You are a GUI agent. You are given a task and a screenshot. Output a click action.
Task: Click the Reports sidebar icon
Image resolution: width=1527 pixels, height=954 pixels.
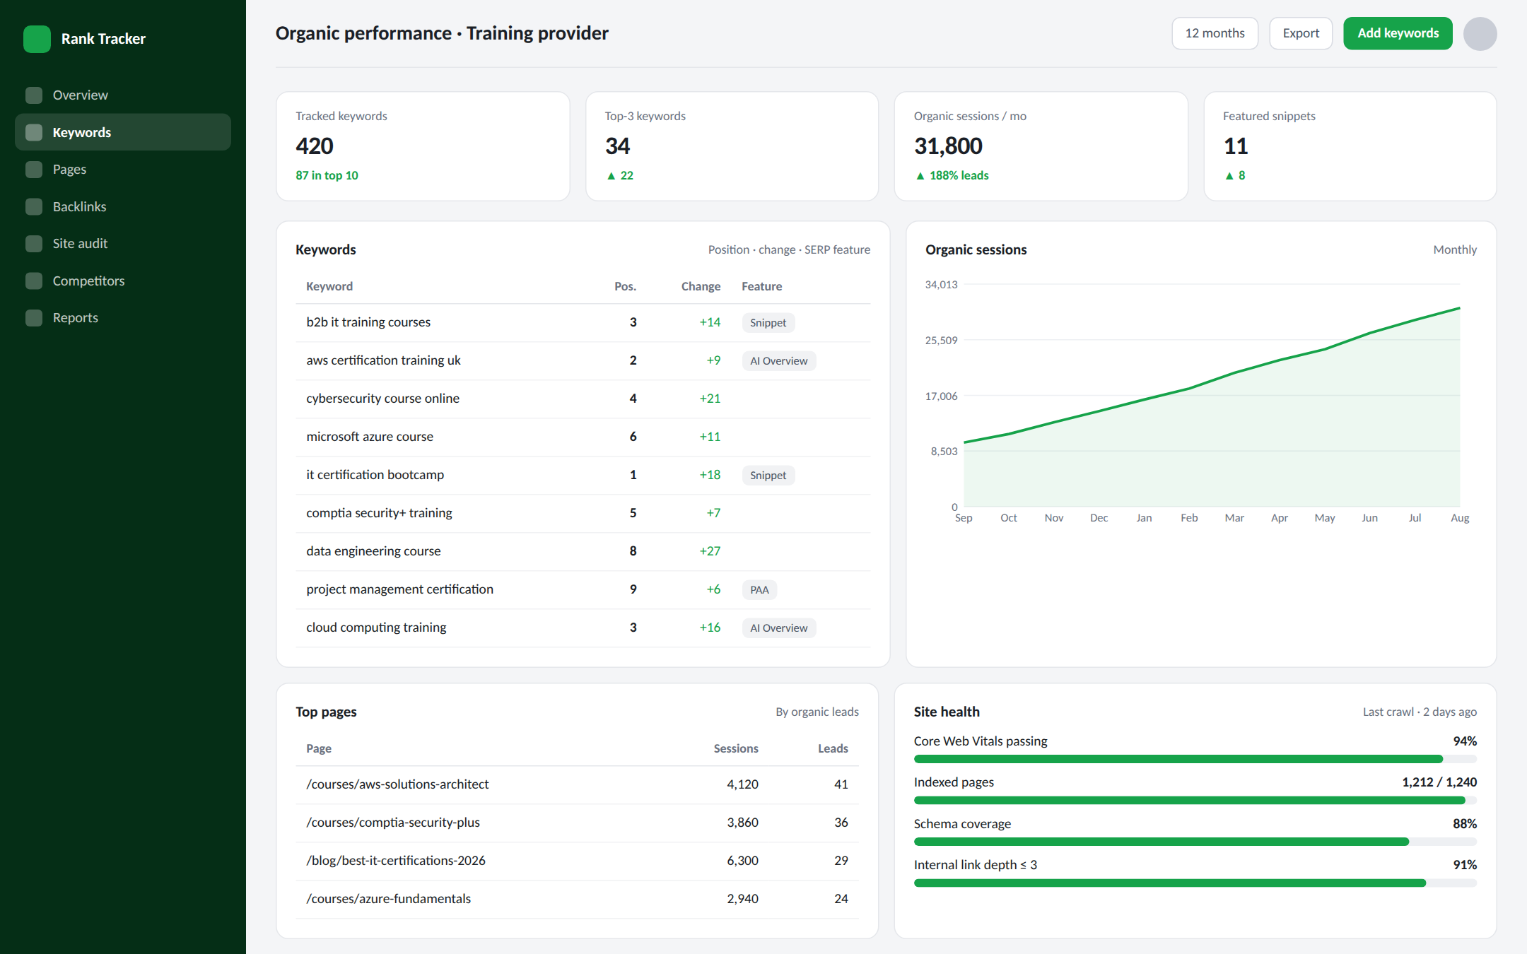coord(34,317)
